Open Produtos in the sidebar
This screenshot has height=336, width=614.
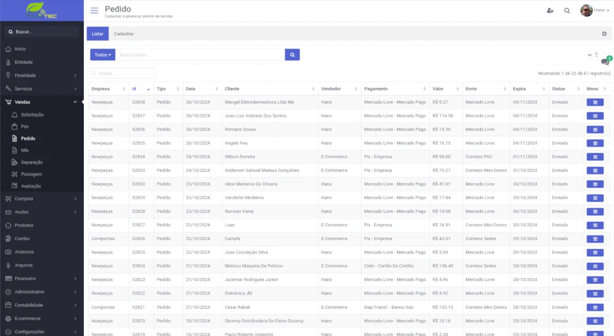pyautogui.click(x=24, y=225)
